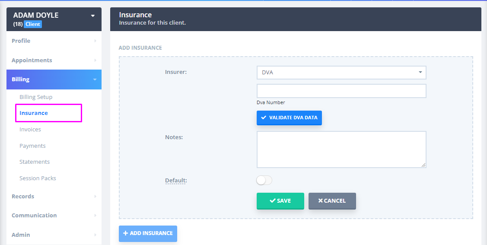The height and width of the screenshot is (245, 487).
Task: Cancel adding insurance
Action: 332,201
